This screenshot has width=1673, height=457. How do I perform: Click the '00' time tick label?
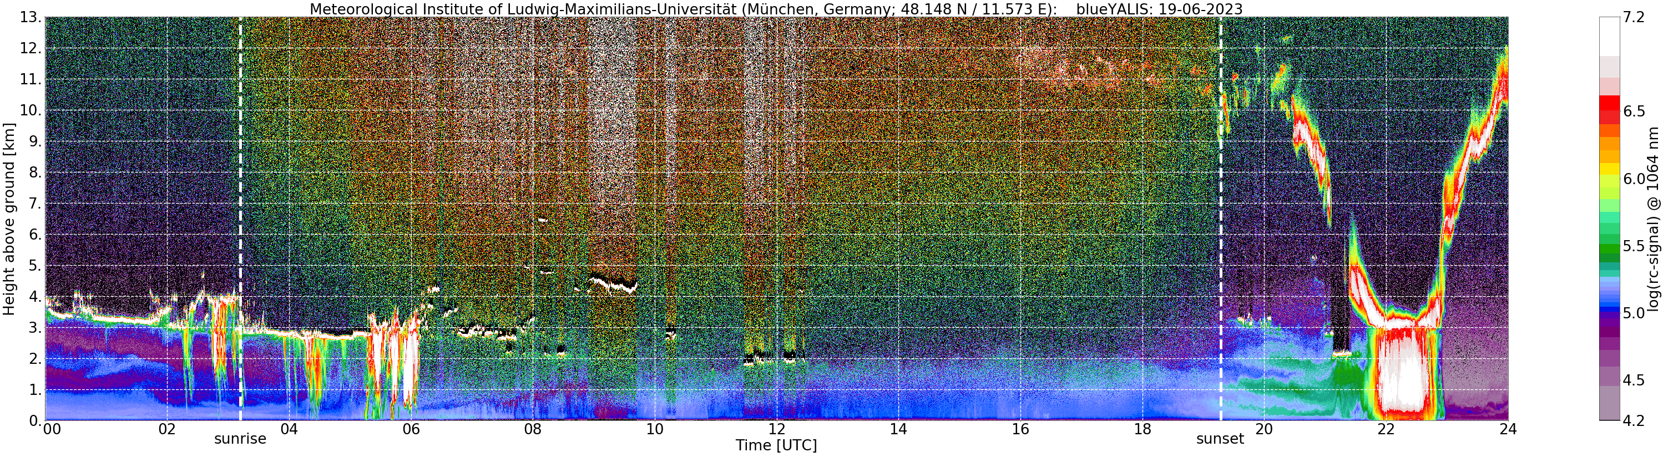coord(52,429)
